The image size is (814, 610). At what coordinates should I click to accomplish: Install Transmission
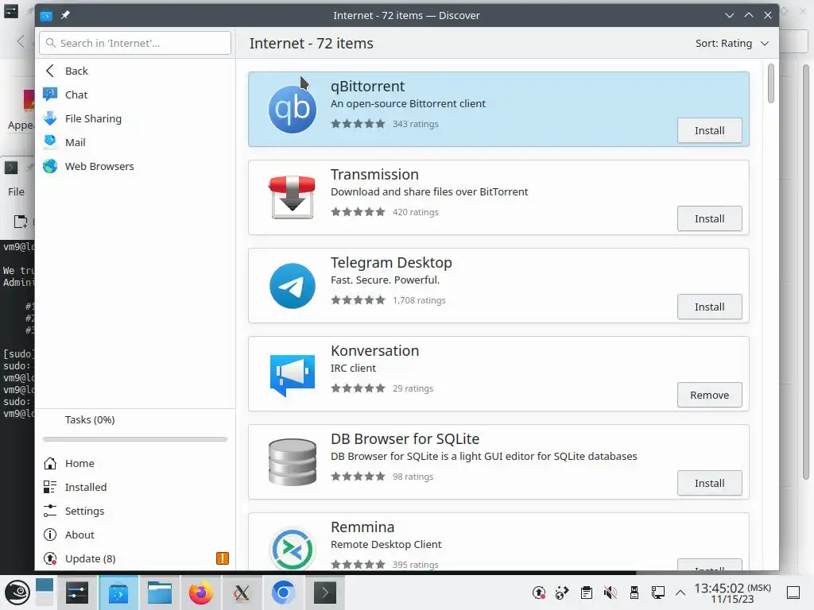709,219
